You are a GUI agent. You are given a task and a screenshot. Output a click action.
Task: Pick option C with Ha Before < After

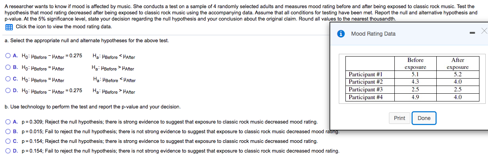tap(8, 79)
